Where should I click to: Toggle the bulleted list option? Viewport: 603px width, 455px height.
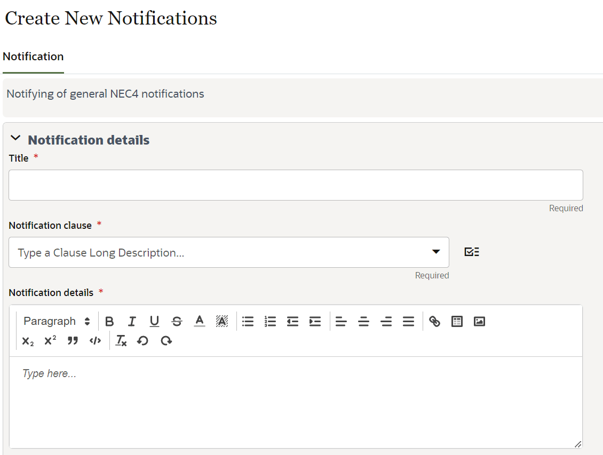(248, 321)
